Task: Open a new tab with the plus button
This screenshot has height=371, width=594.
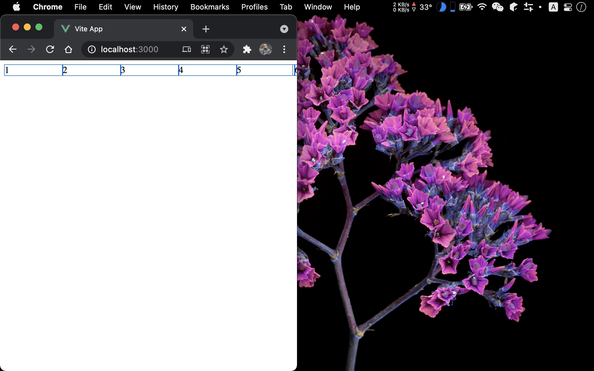Action: tap(206, 29)
